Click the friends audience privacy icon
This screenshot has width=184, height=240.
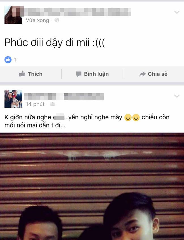52,104
